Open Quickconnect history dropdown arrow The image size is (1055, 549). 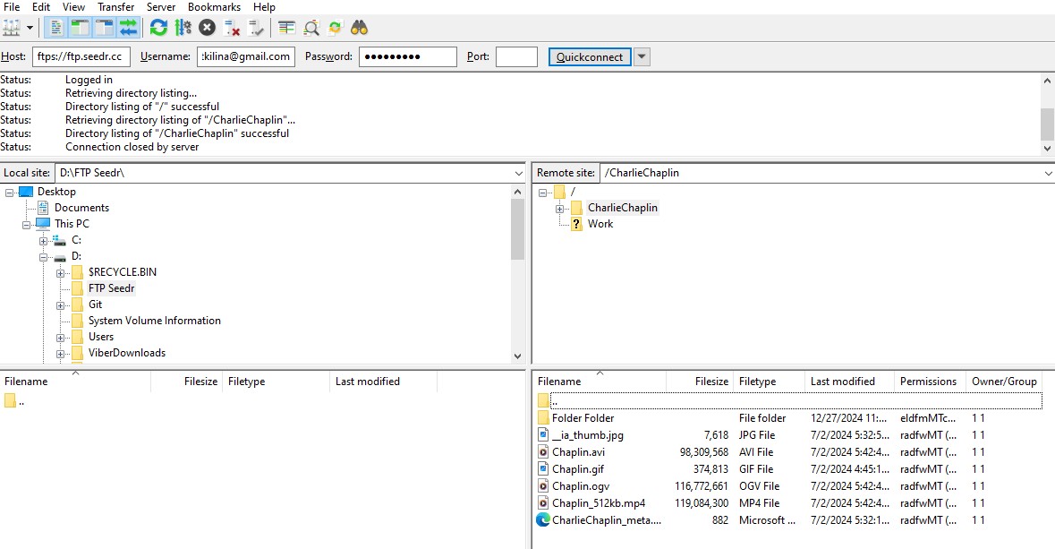click(642, 56)
